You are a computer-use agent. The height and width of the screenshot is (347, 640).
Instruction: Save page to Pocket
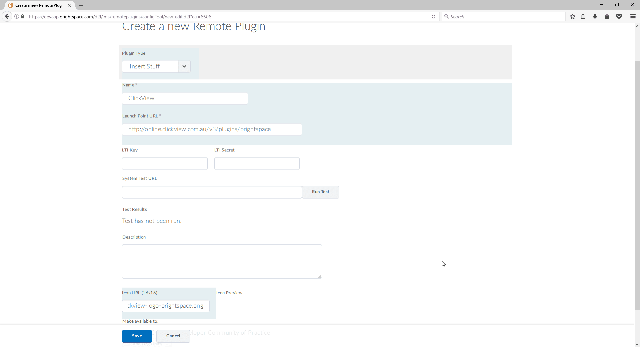pos(619,16)
